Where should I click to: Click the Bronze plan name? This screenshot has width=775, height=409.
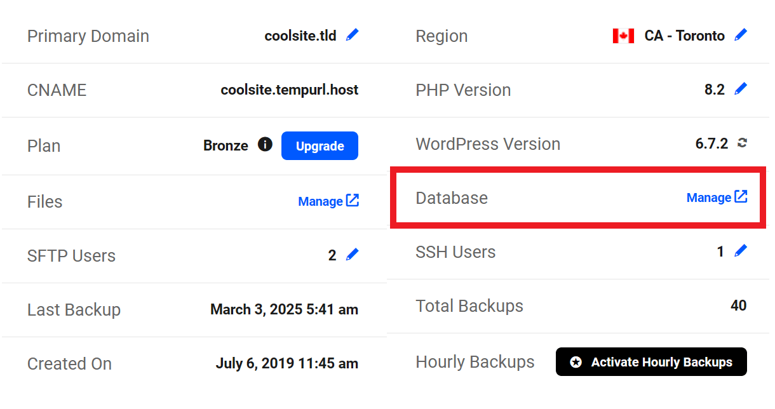[226, 145]
